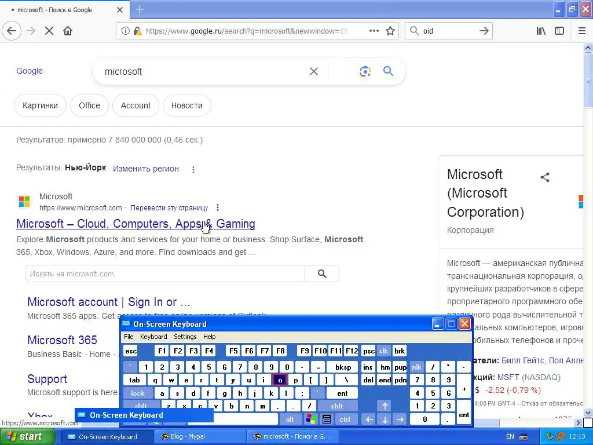Click the bksp key on keyboard
The image size is (593, 445).
coord(343,367)
